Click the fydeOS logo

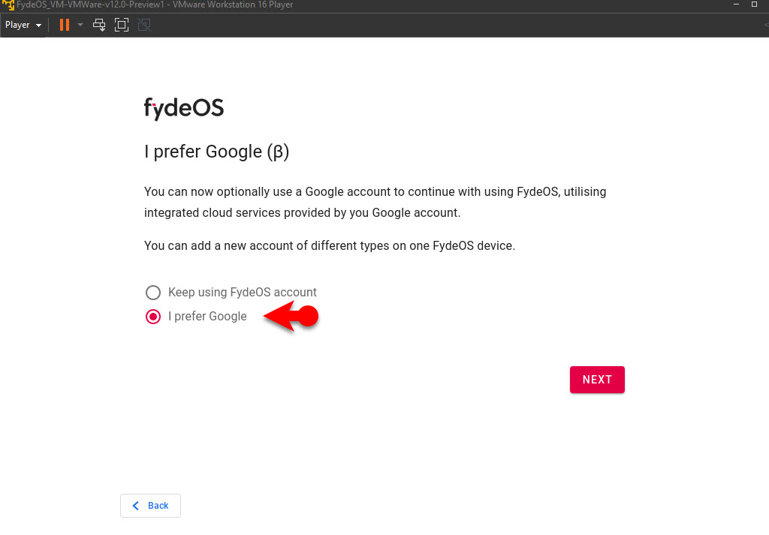tap(184, 108)
